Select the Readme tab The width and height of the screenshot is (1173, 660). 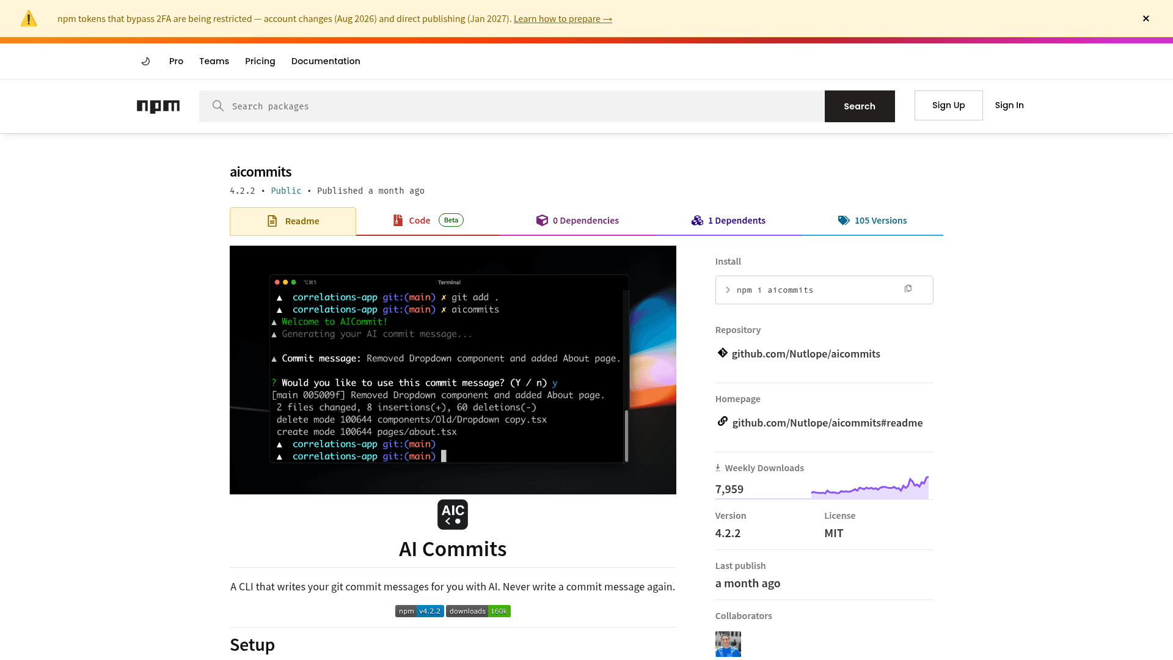point(293,221)
